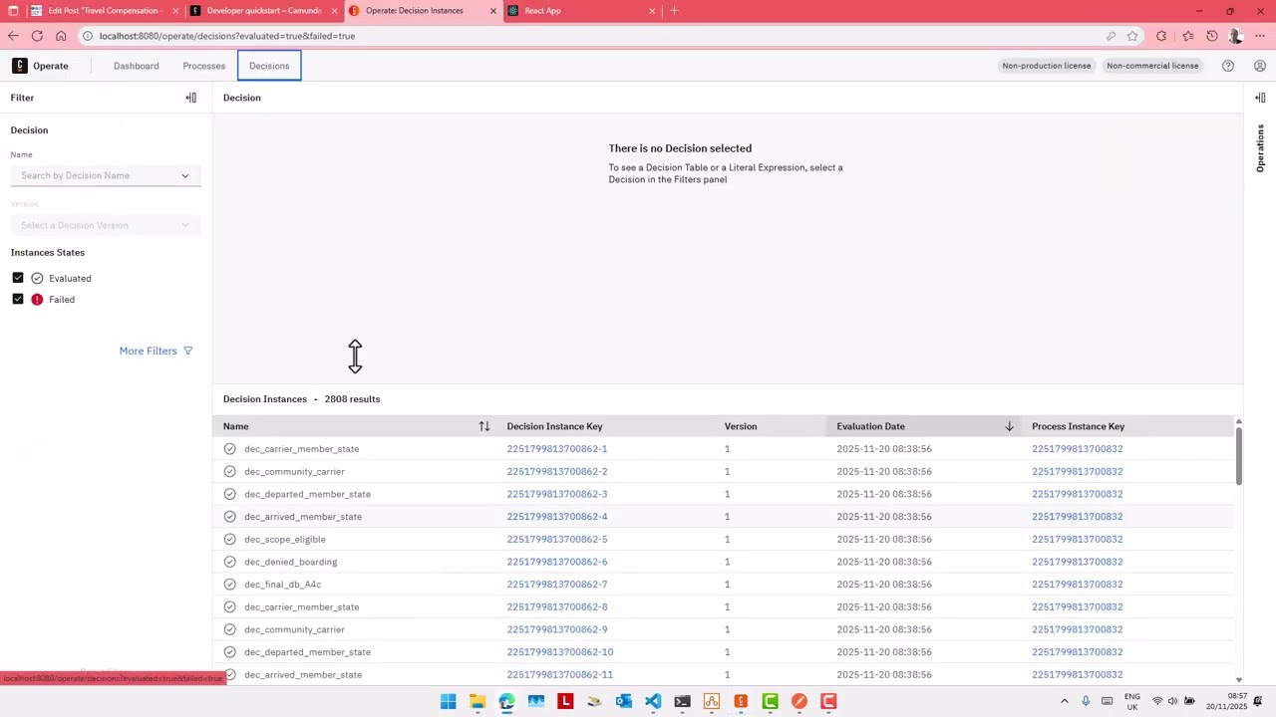This screenshot has height=717, width=1276.
Task: Open browser history icon
Action: (1212, 36)
